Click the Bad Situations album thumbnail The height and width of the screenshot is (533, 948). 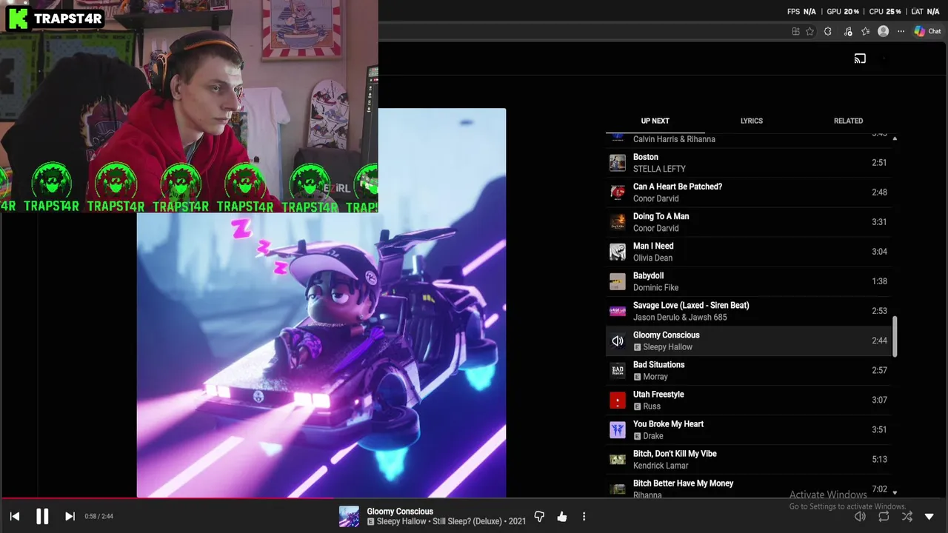[x=617, y=370]
